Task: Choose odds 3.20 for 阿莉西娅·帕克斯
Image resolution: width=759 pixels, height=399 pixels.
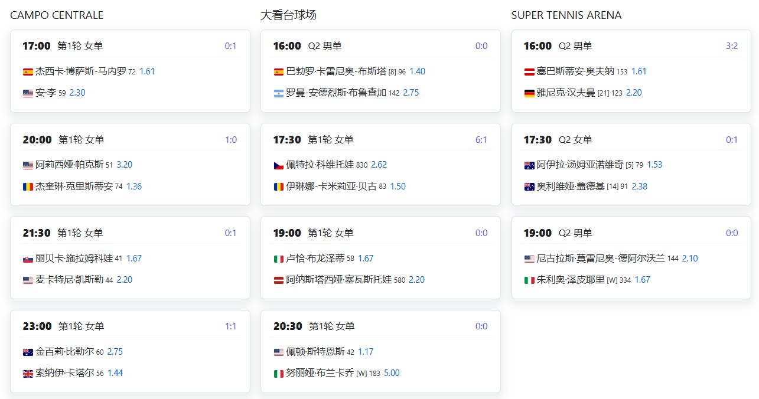Action: click(125, 165)
